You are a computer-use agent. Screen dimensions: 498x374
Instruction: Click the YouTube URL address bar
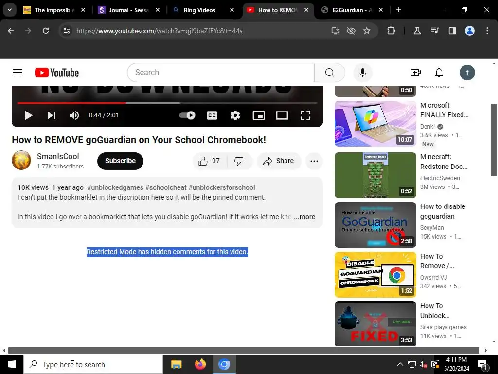click(159, 31)
